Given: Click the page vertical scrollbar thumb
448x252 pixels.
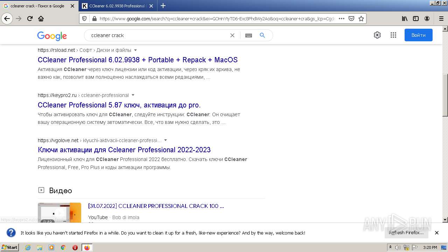Looking at the screenshot, I should pos(445,95).
